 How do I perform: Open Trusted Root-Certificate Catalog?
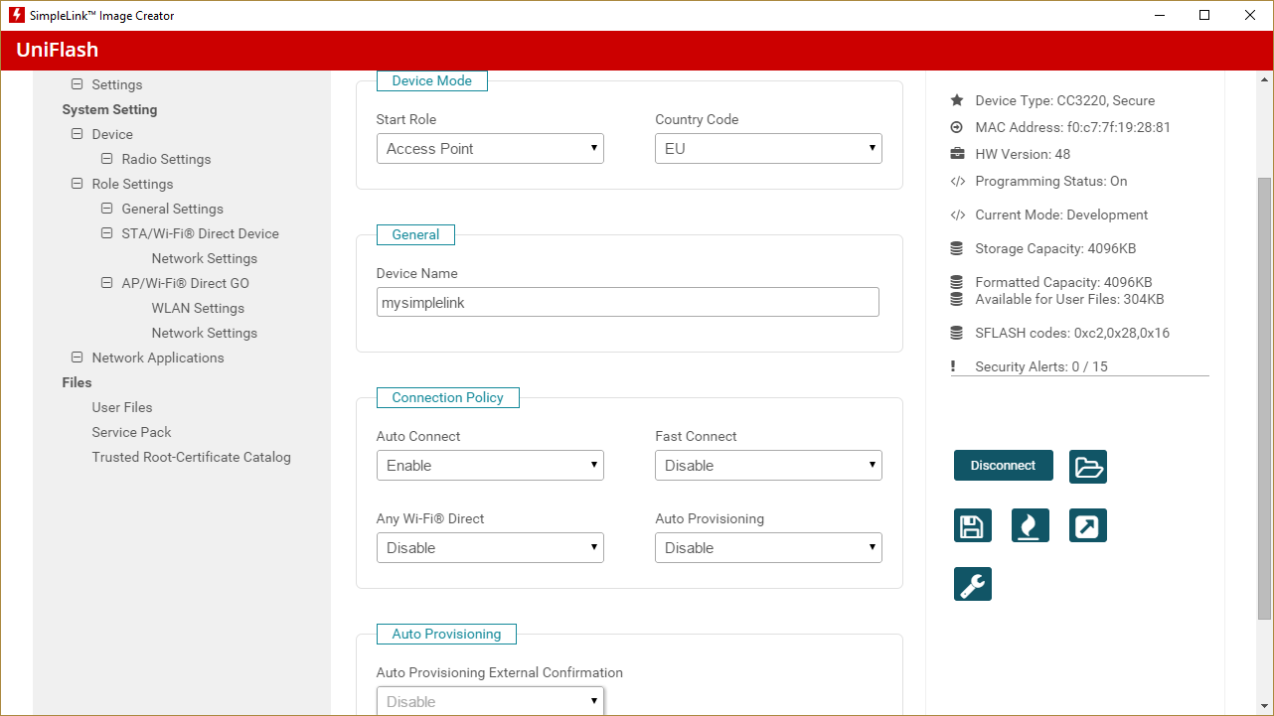tap(192, 457)
